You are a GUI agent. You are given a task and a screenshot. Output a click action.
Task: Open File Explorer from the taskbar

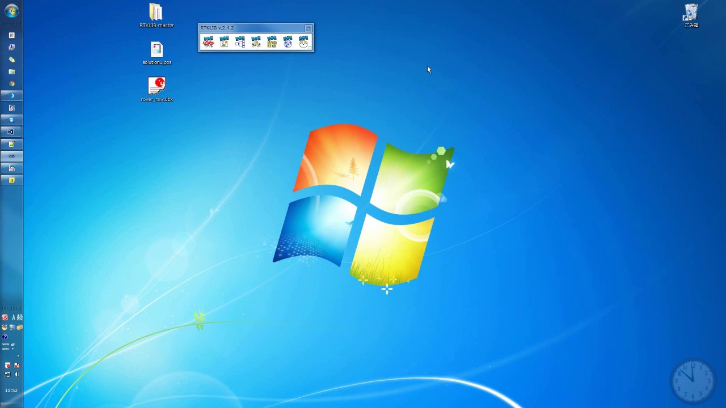click(11, 72)
